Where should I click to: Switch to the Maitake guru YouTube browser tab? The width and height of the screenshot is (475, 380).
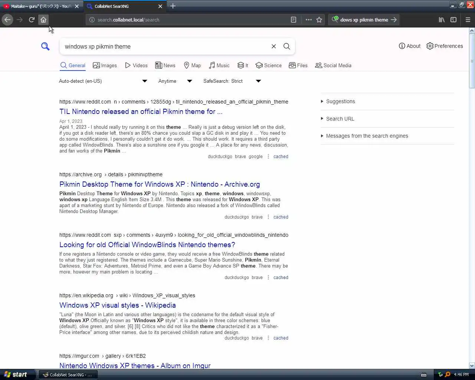41,6
